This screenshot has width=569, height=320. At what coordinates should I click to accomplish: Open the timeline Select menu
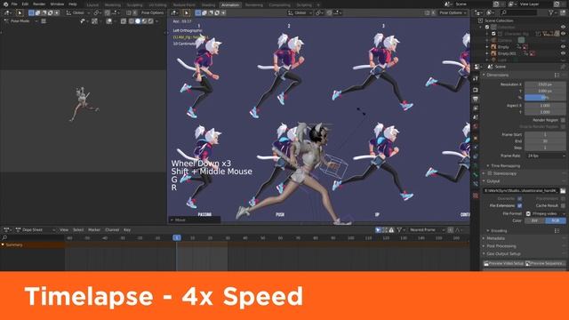pyautogui.click(x=78, y=229)
